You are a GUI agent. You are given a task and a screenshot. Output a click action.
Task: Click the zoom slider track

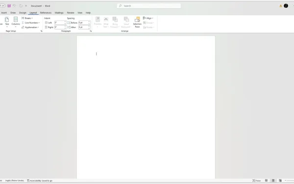pyautogui.click(x=291, y=181)
